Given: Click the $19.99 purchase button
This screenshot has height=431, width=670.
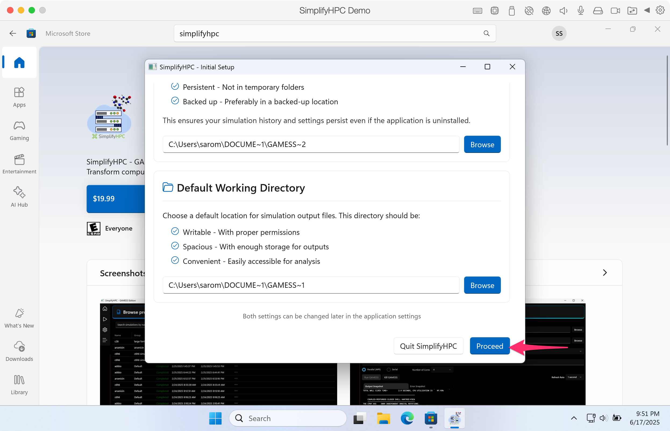Looking at the screenshot, I should [x=115, y=199].
